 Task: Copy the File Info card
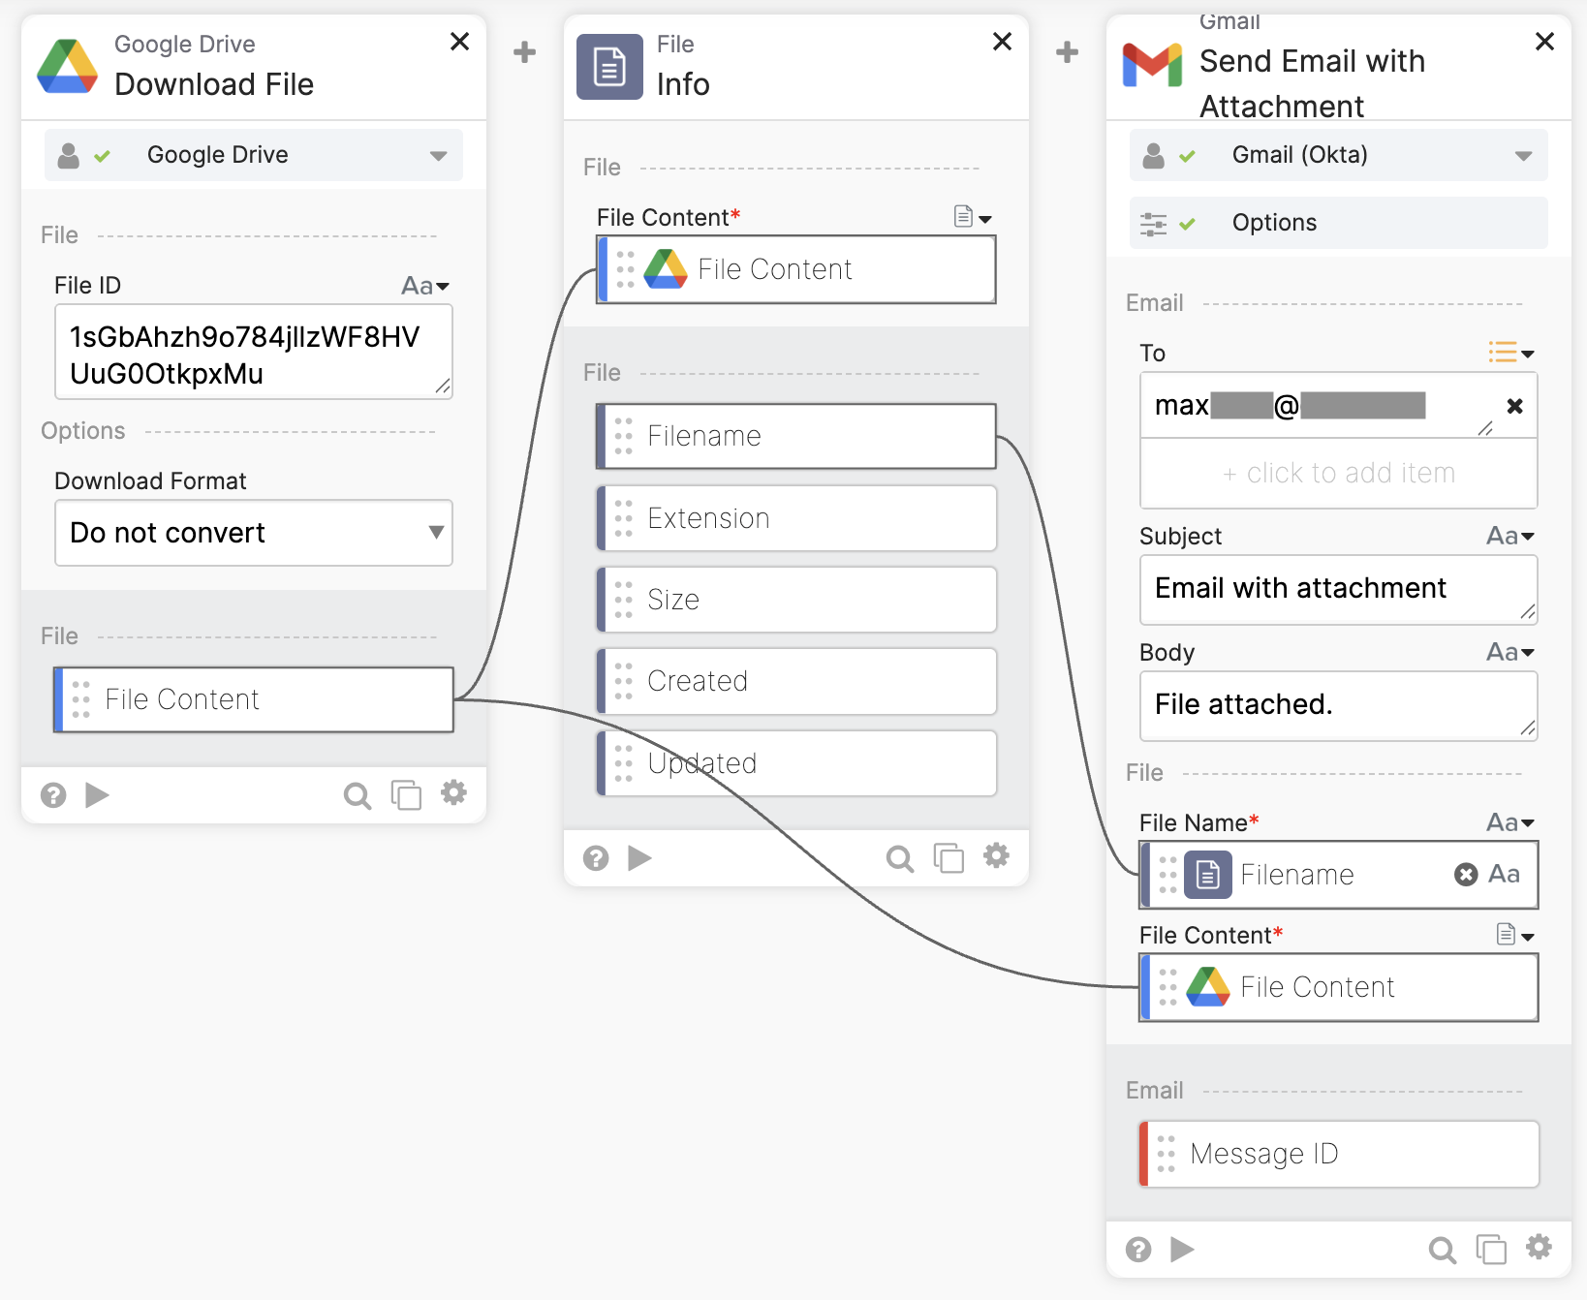point(949,857)
